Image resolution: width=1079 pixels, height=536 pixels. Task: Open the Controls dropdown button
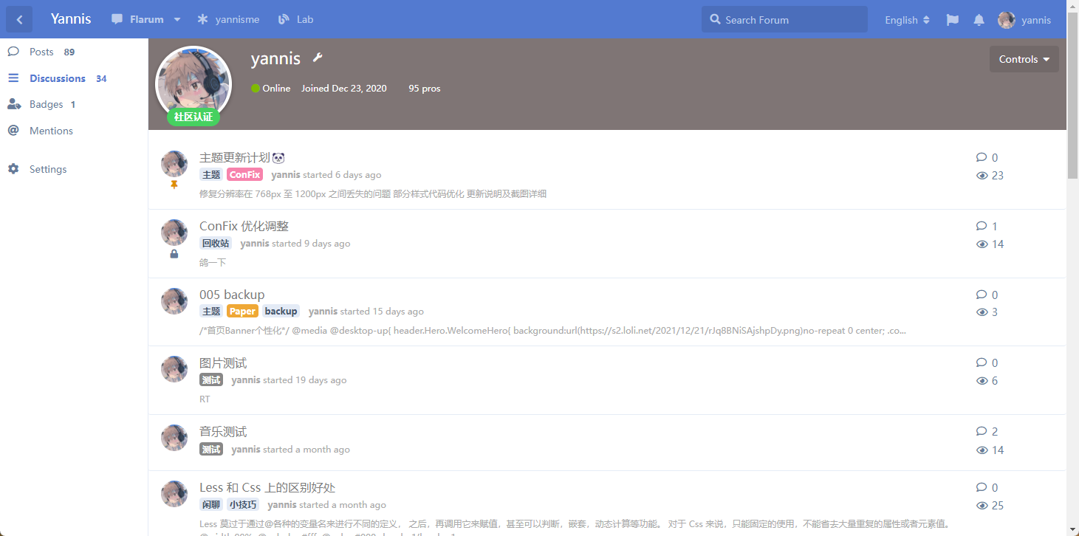point(1024,59)
